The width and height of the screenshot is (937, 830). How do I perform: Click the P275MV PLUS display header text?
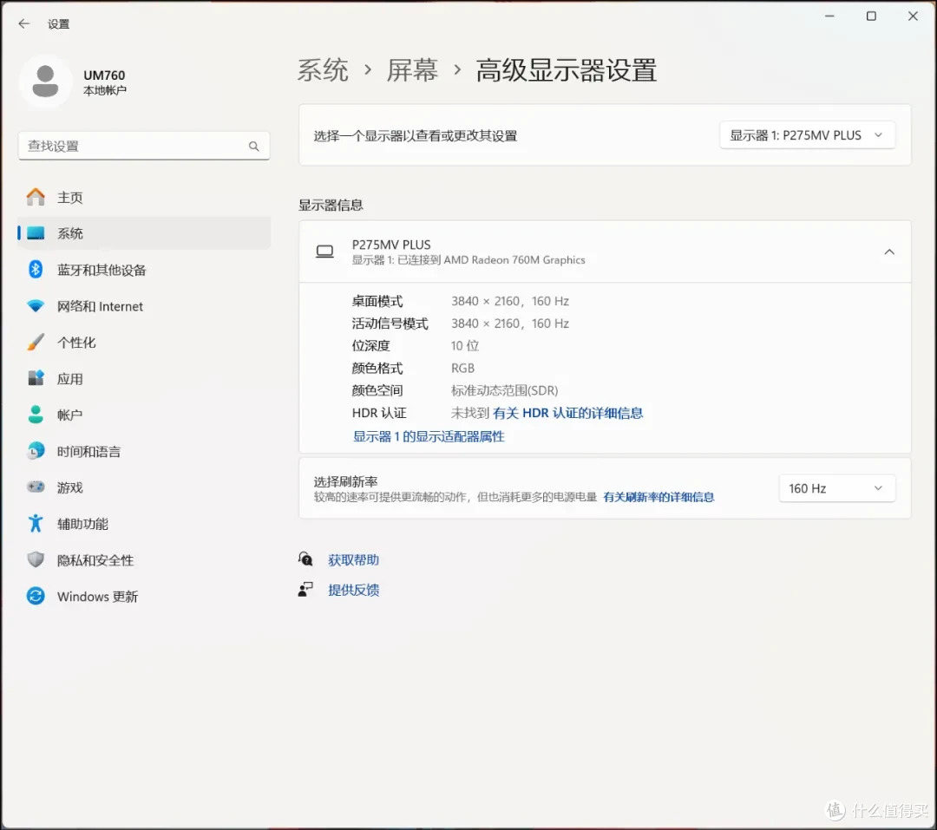click(390, 245)
